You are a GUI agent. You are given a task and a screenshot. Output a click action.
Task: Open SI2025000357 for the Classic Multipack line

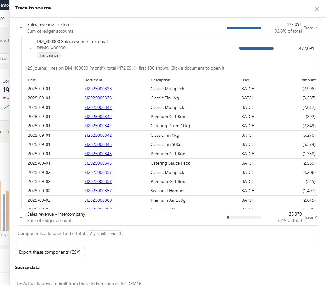tap(98, 173)
